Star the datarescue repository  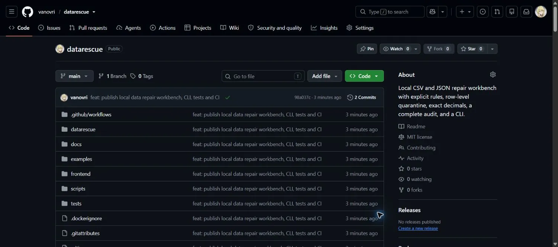coord(472,49)
